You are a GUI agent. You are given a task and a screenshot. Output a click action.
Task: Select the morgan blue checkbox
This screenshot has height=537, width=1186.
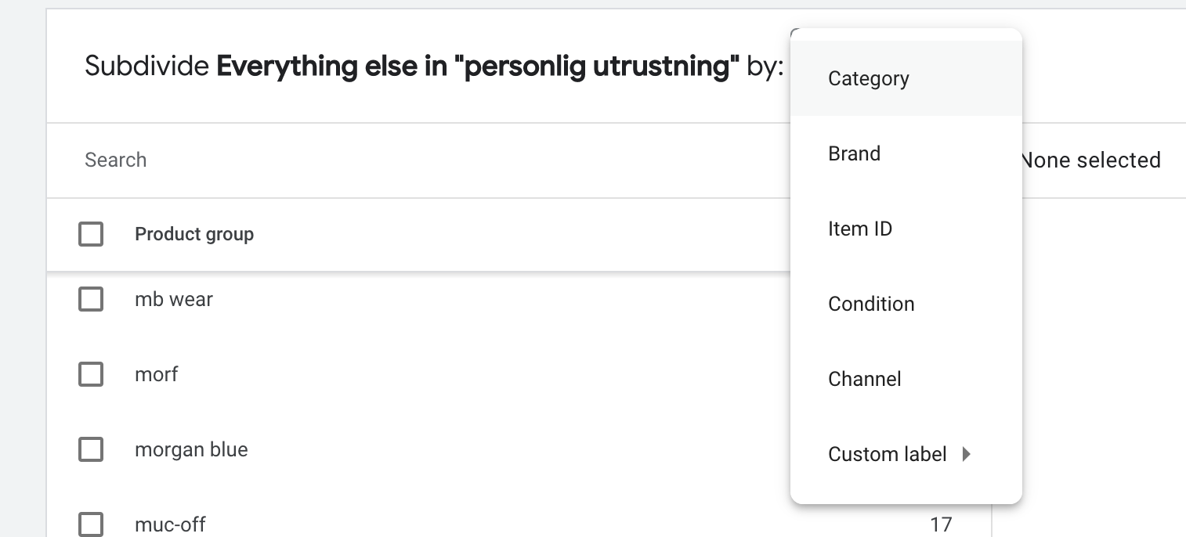(x=91, y=449)
